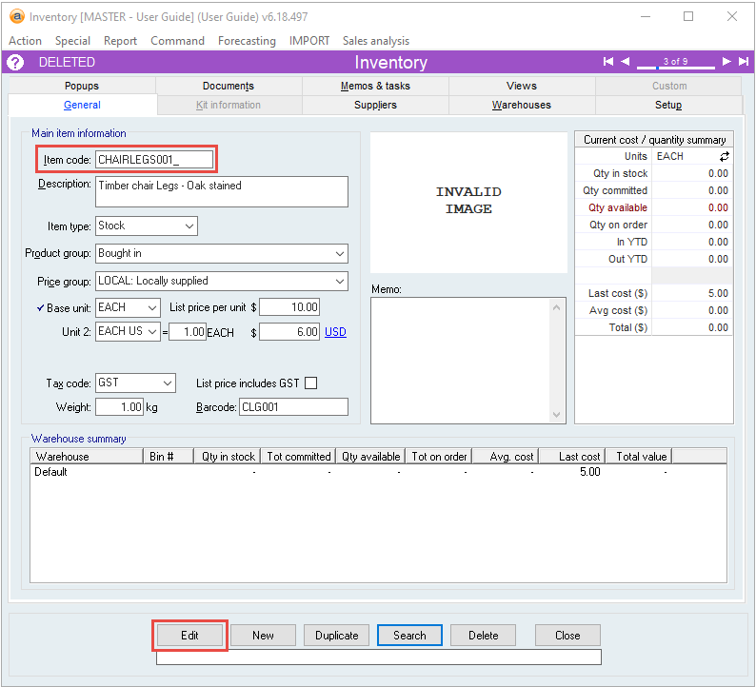Viewport: 756px width, 687px height.
Task: Click the help question mark icon
Action: point(15,63)
